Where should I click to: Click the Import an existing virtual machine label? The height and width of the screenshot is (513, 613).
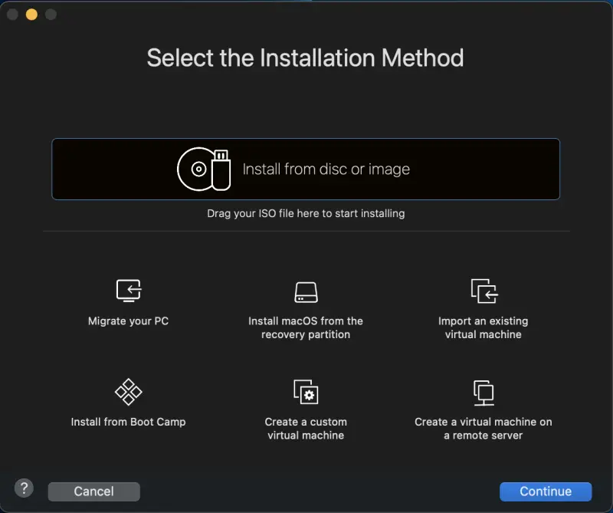[x=484, y=327]
